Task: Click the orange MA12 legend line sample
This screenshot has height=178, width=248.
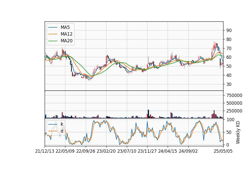Action: [53, 34]
